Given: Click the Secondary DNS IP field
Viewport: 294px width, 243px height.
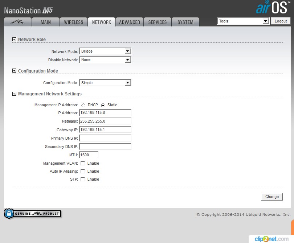Looking at the screenshot, I should coord(105,146).
